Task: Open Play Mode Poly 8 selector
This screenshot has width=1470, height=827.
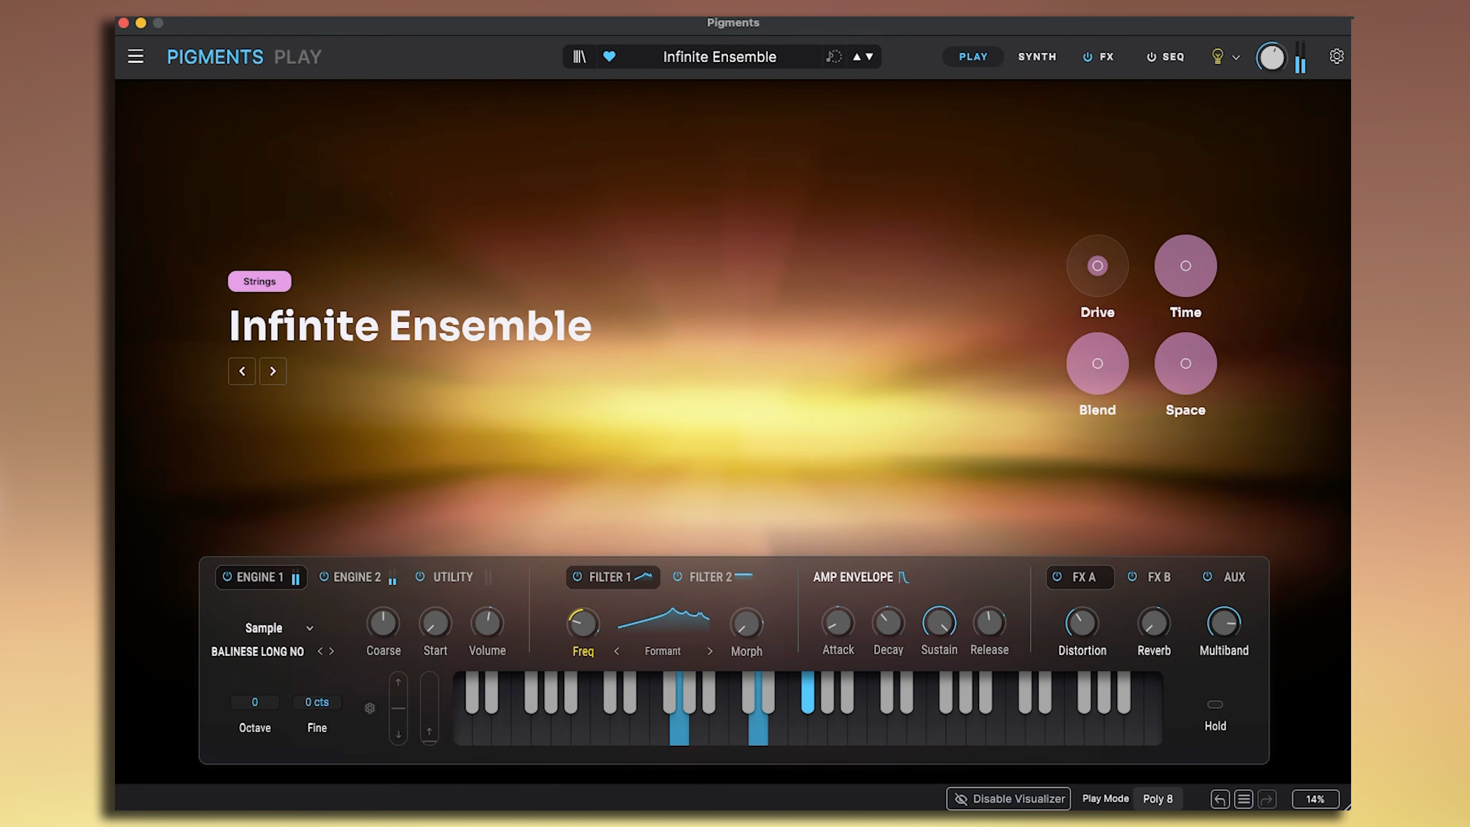Action: [x=1158, y=799]
